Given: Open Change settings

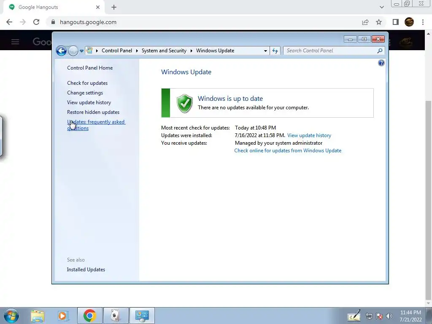Looking at the screenshot, I should (x=85, y=93).
